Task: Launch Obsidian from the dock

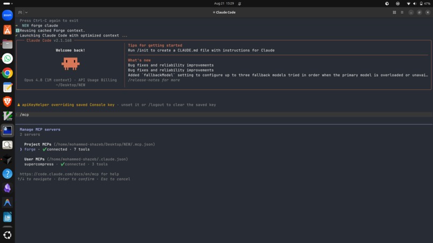Action: click(x=8, y=188)
